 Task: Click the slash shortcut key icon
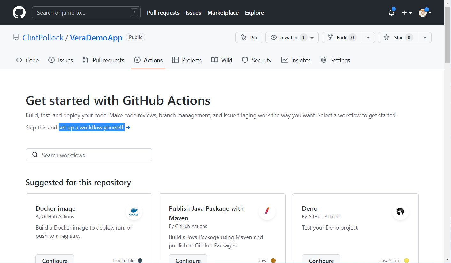[x=134, y=13]
